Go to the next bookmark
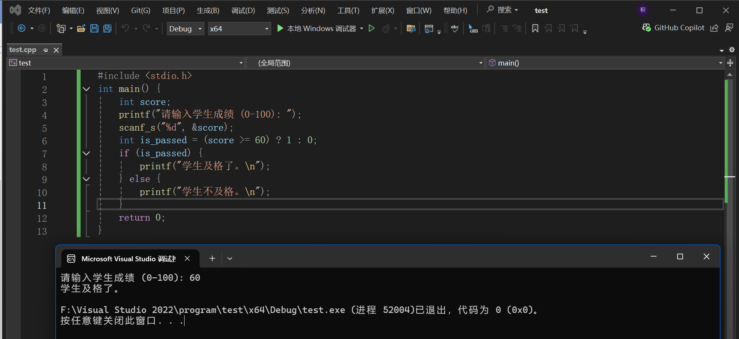This screenshot has height=339, width=739. pyautogui.click(x=562, y=28)
